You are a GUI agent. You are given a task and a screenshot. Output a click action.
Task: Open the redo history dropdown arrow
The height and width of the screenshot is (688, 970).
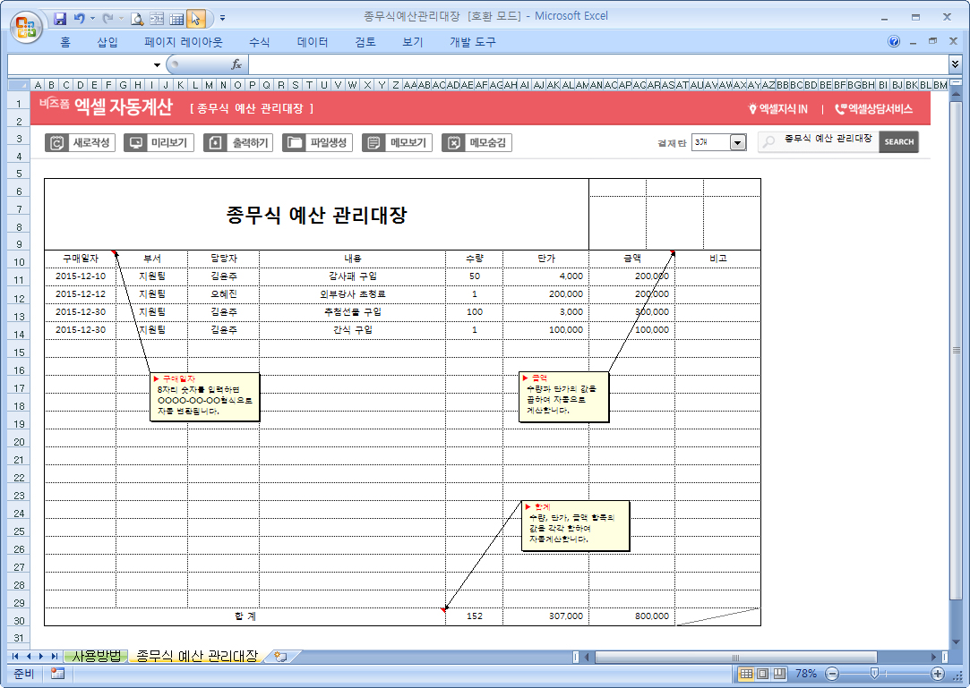coord(121,19)
